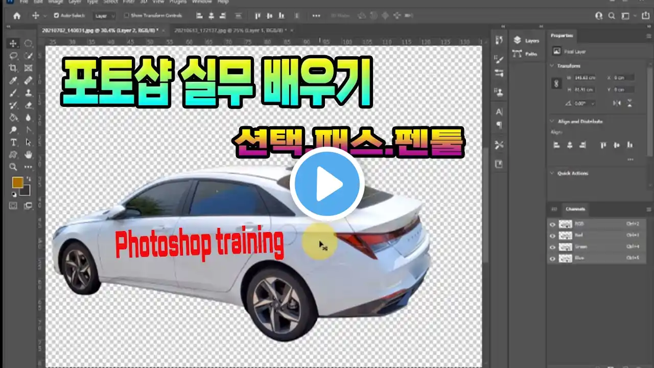The width and height of the screenshot is (654, 368).
Task: Select the Type tool
Action: [x=14, y=142]
